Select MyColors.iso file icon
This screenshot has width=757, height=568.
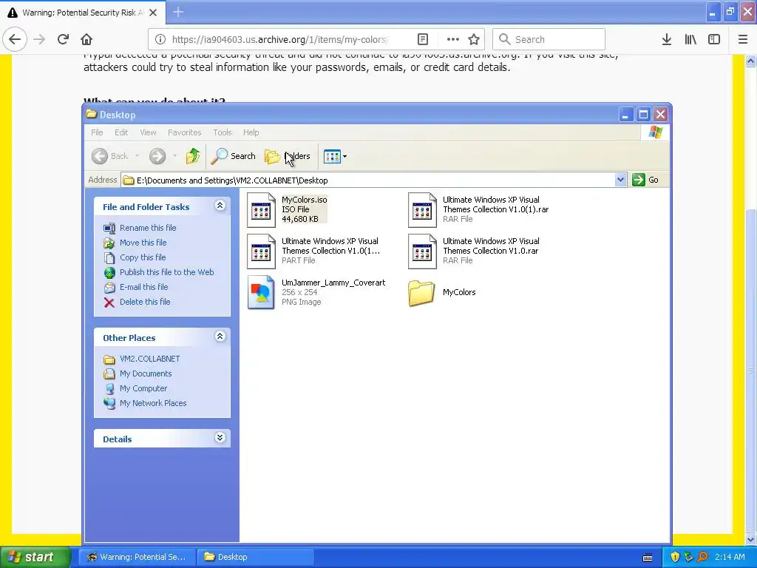tap(261, 209)
